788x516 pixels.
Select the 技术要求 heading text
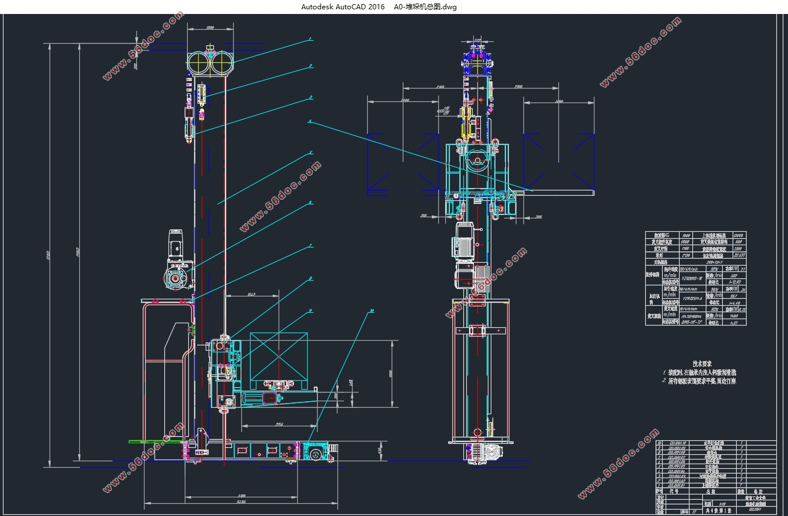(x=703, y=363)
